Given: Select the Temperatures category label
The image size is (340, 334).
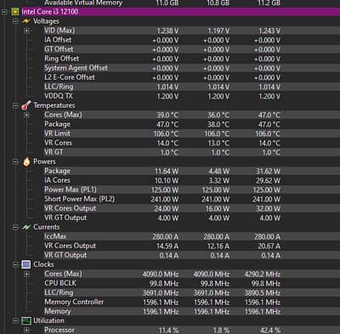Looking at the screenshot, I should pos(54,105).
